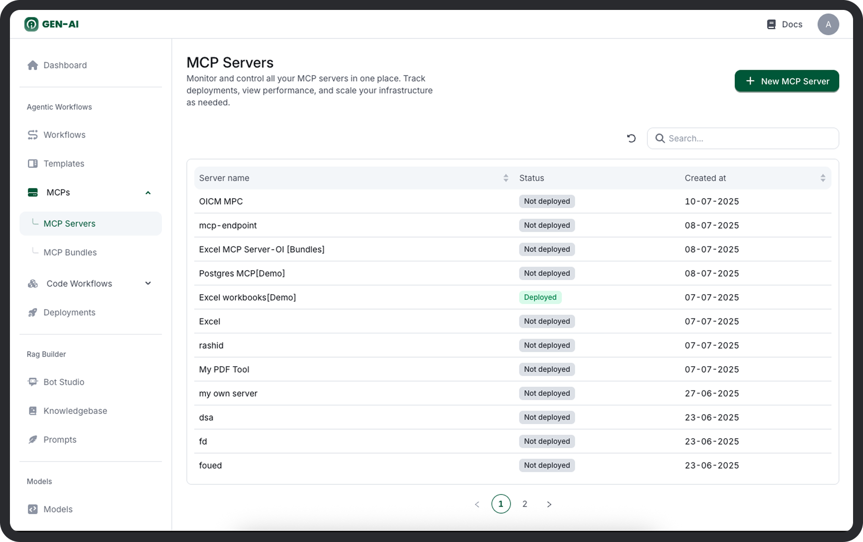Open the user avatar menu
Image resolution: width=863 pixels, height=542 pixels.
tap(828, 24)
